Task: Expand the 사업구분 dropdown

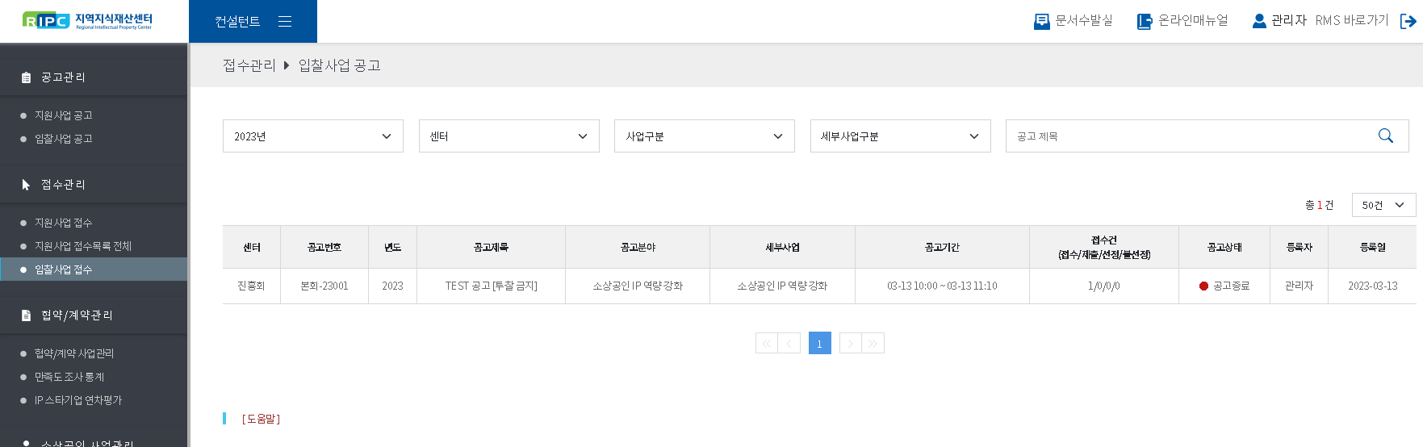Action: (x=704, y=136)
